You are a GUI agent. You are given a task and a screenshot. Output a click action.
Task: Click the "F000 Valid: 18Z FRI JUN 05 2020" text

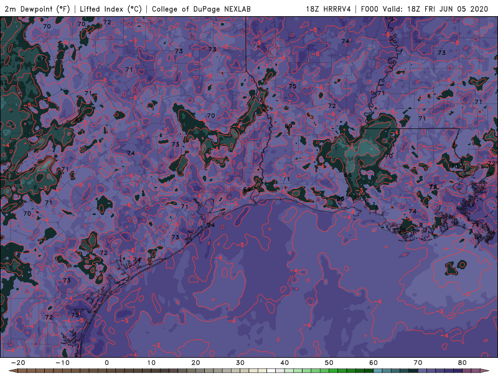[425, 9]
